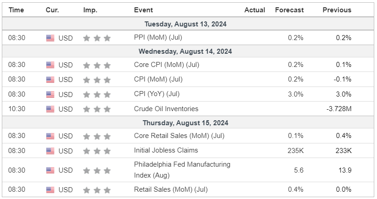Screen dimensions: 377x199
Task: Click the Forecast column header
Action: click(x=289, y=10)
